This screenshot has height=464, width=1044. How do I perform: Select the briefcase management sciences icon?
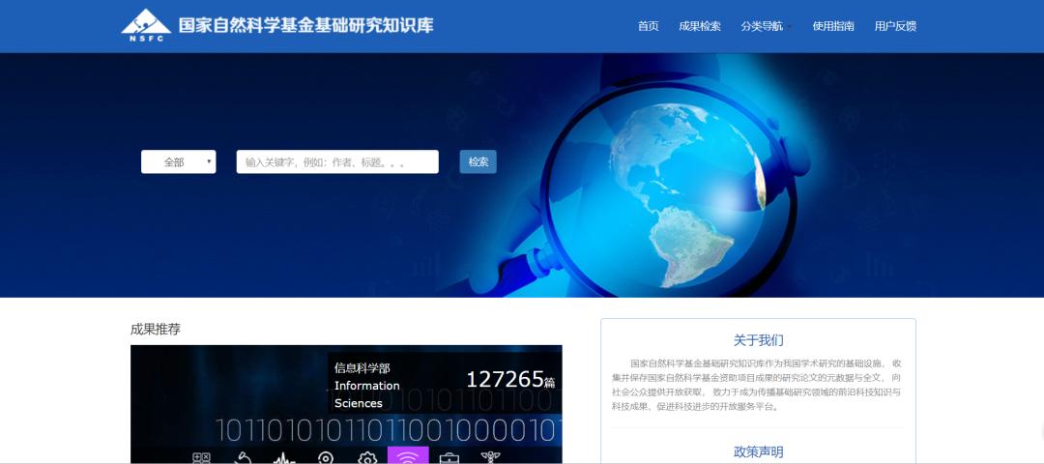pos(449,457)
